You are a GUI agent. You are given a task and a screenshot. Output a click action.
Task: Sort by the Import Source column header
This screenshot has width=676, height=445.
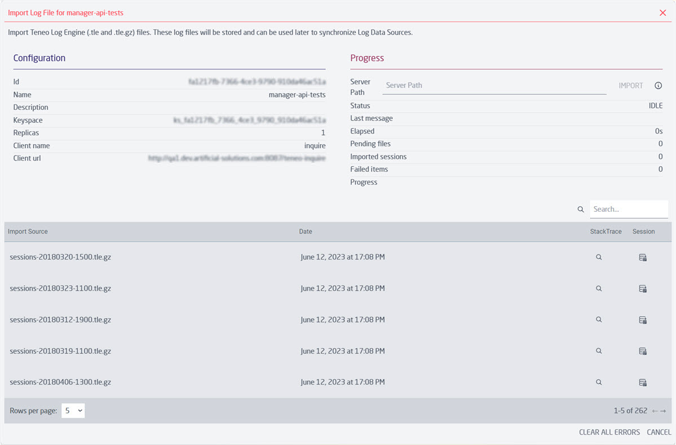pos(28,232)
